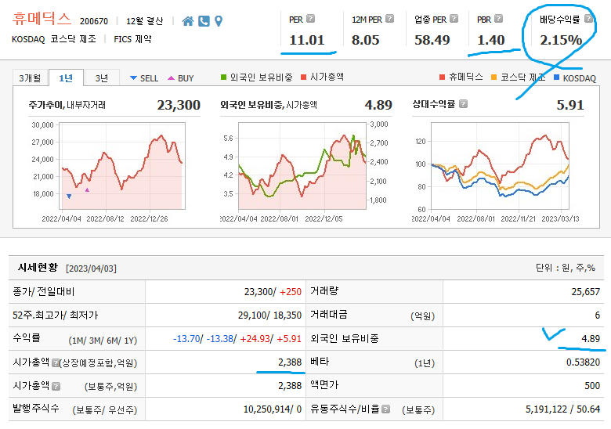Open help icon next to PER

coord(310,18)
